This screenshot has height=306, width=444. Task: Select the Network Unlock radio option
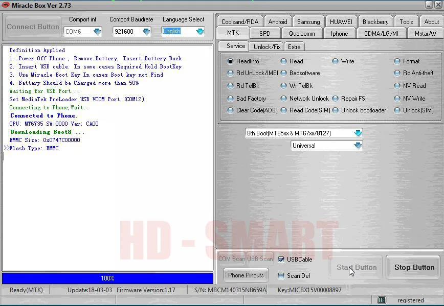tap(283, 99)
